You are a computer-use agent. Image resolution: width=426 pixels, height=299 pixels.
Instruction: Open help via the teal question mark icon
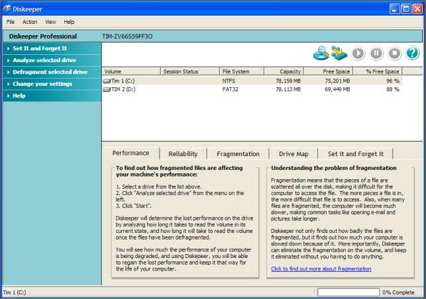[x=412, y=53]
